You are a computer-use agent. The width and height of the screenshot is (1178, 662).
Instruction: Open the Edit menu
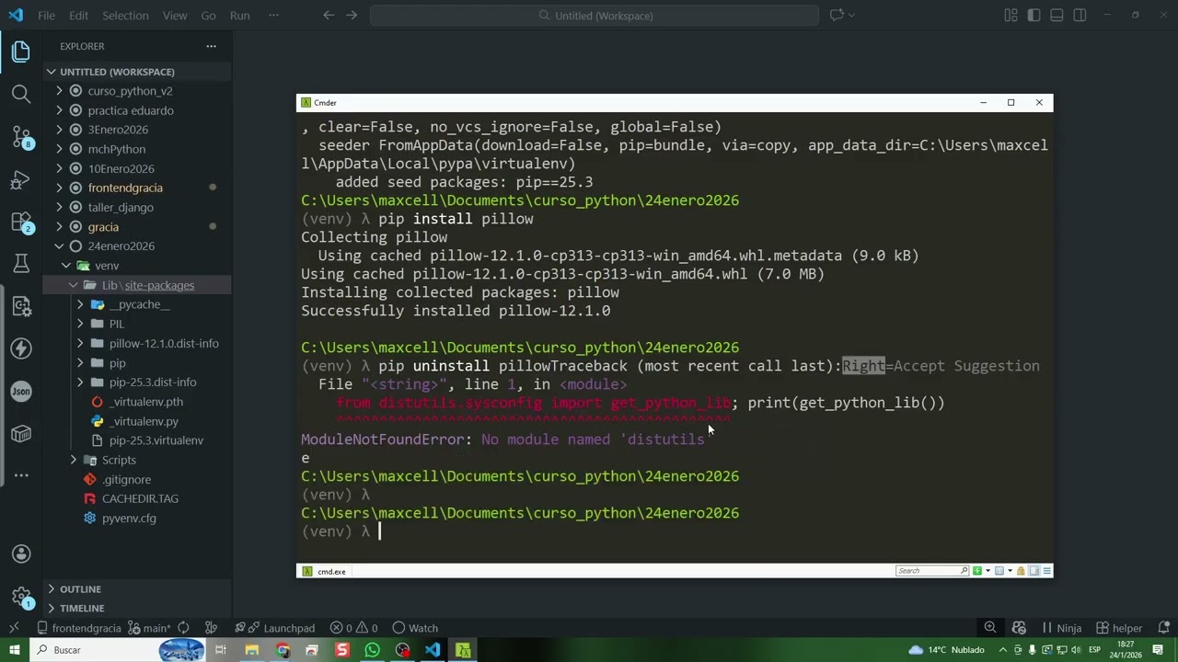(78, 16)
